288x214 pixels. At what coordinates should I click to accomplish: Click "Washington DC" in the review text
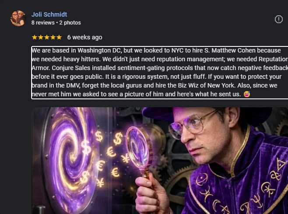[99, 50]
